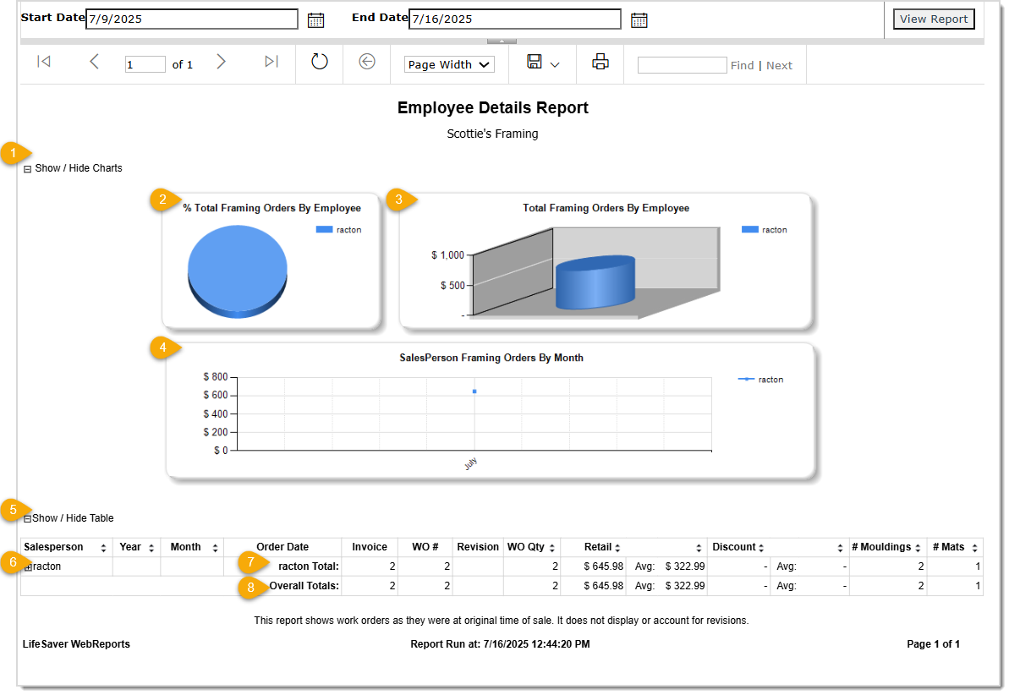Click inside the search text box
1009x695 pixels.
(682, 64)
